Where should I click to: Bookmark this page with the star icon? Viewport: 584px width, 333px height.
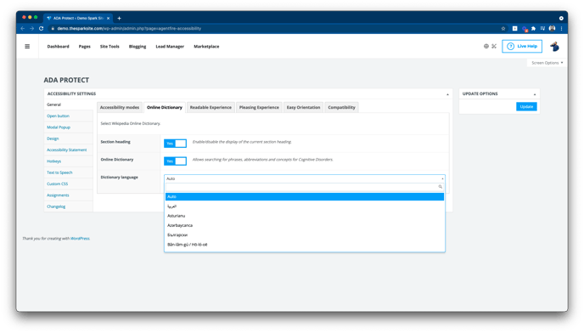pyautogui.click(x=503, y=28)
